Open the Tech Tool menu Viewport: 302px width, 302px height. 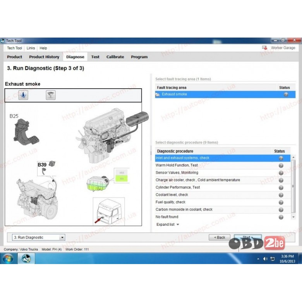pyautogui.click(x=14, y=48)
